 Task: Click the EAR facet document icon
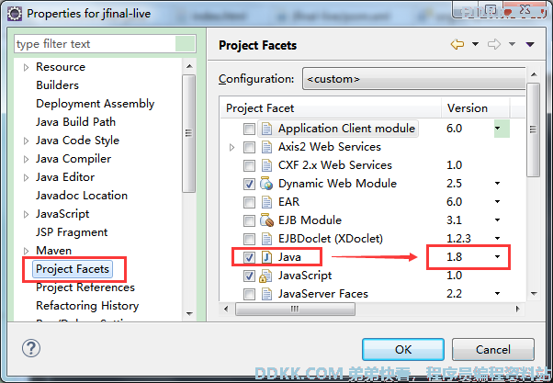click(x=266, y=202)
